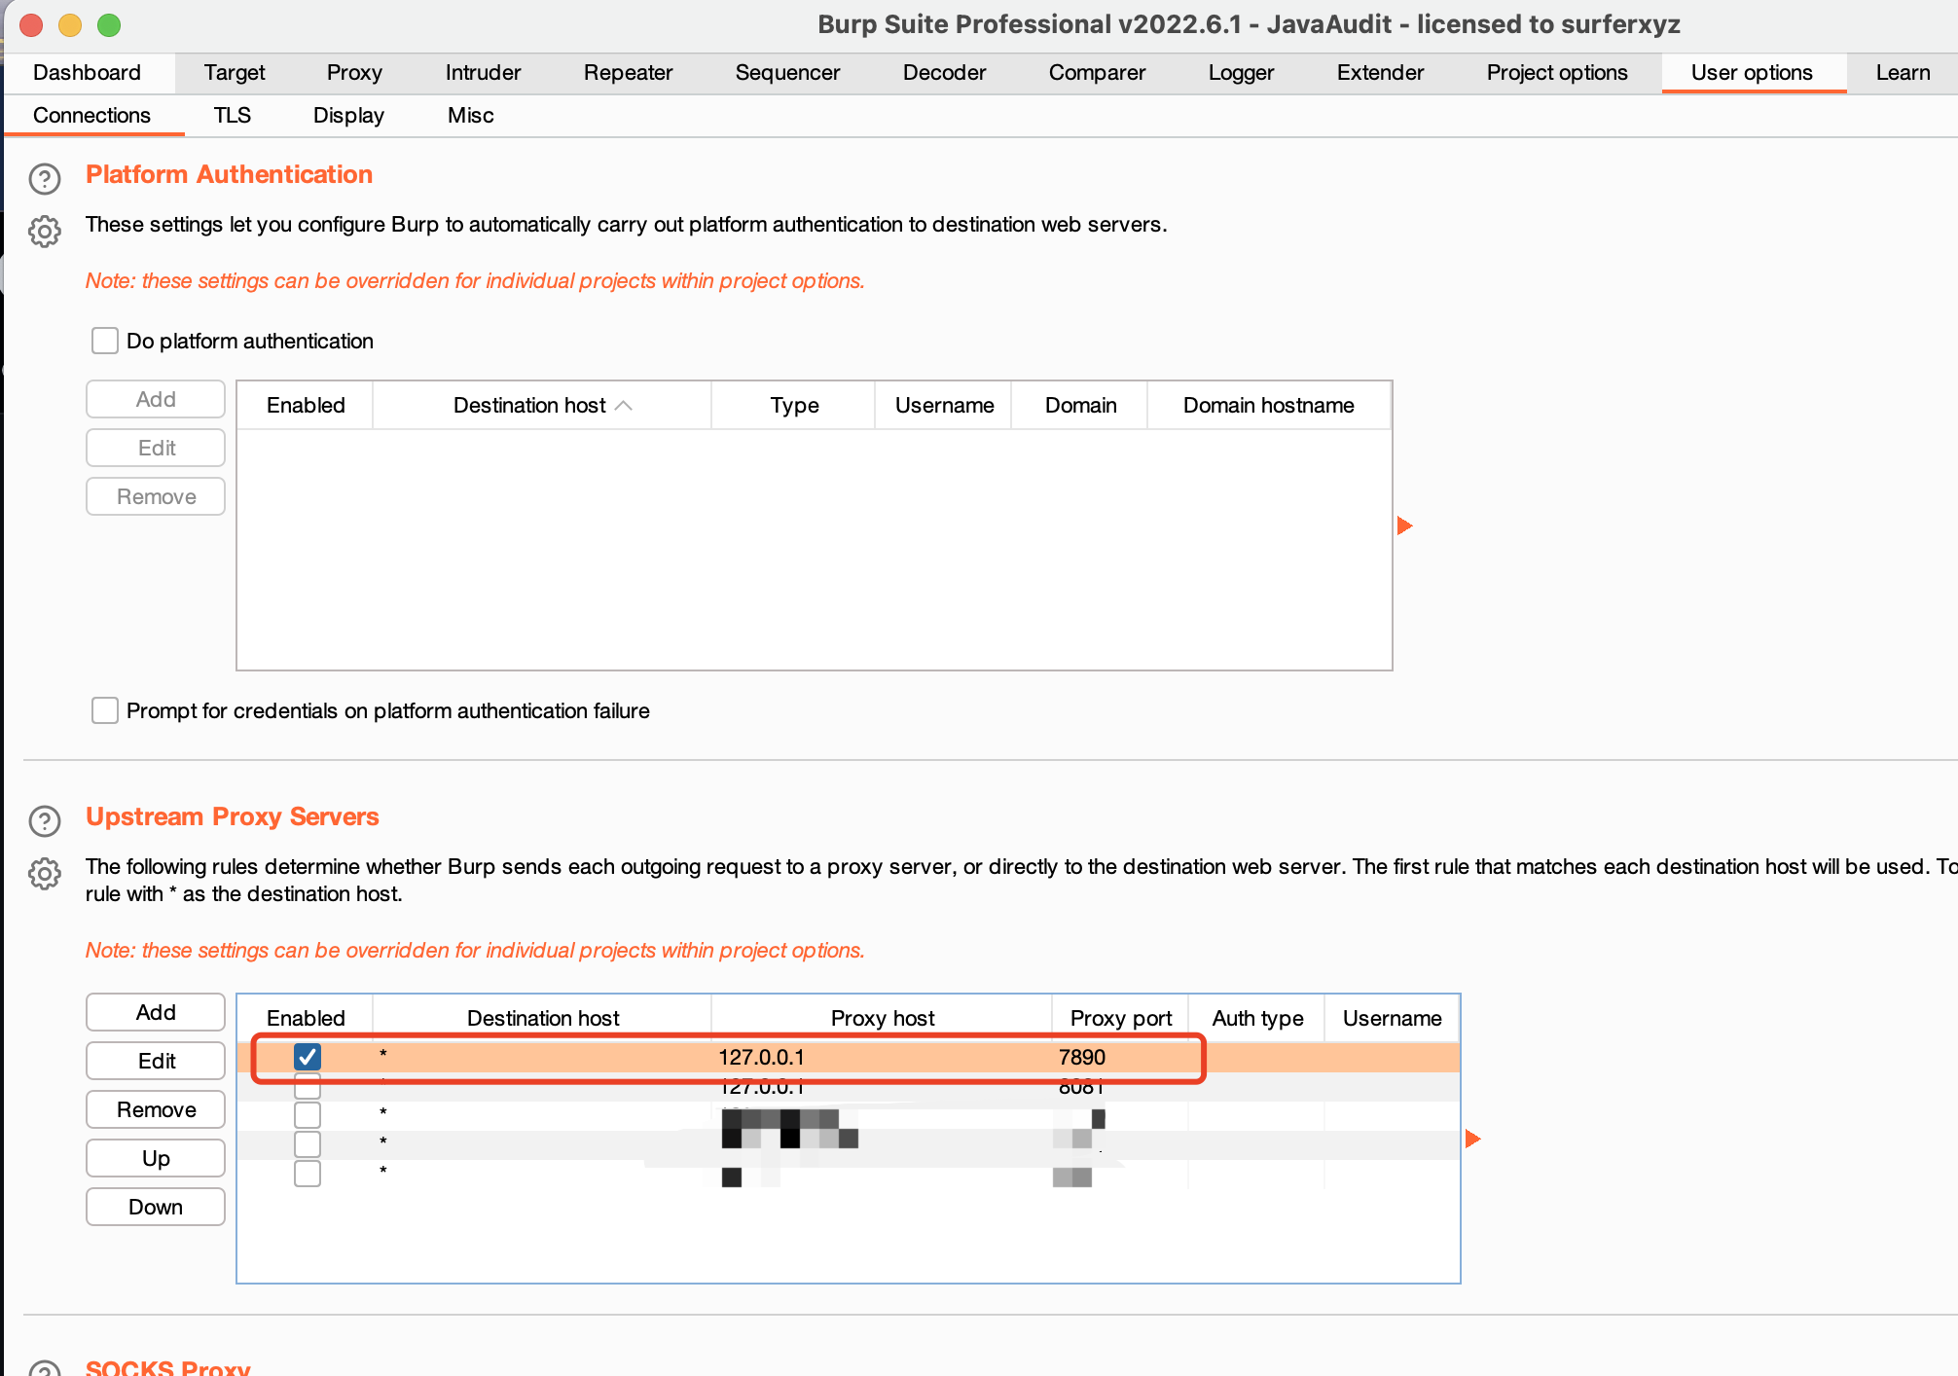Click Edit for the selected proxy rule
This screenshot has width=1958, height=1376.
[155, 1060]
